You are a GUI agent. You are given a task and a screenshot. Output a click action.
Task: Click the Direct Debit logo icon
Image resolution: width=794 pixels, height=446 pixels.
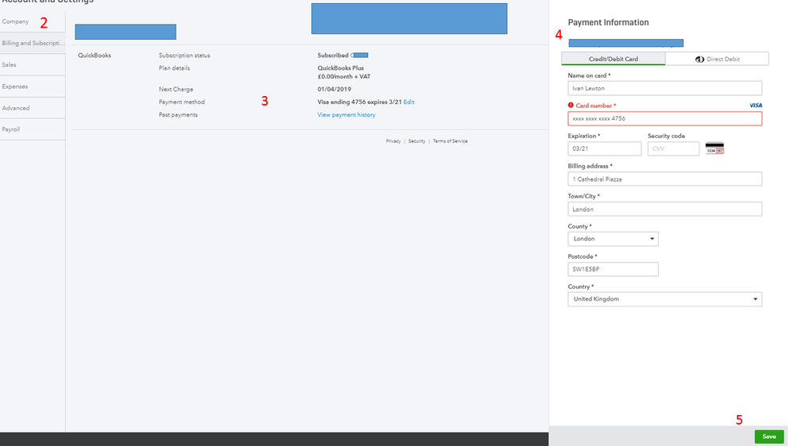[x=699, y=60]
